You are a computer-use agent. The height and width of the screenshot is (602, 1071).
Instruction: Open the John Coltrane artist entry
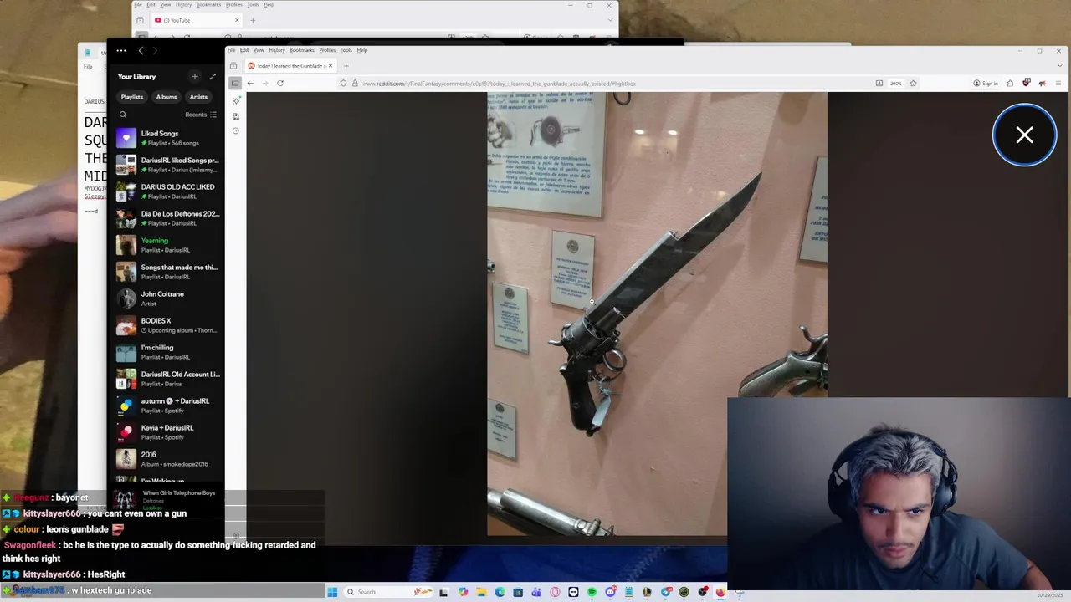(x=167, y=298)
